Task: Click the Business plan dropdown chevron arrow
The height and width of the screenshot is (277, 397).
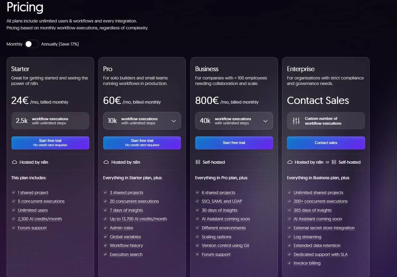Action: (x=265, y=121)
